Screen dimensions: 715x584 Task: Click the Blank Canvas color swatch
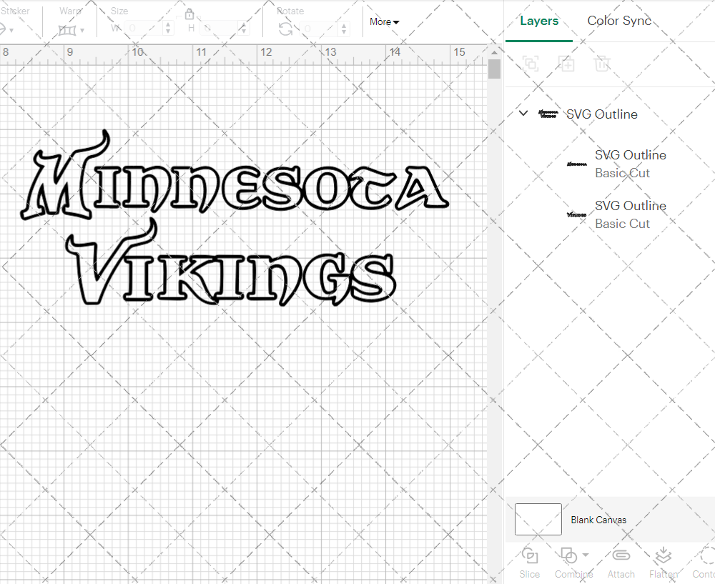click(x=538, y=520)
